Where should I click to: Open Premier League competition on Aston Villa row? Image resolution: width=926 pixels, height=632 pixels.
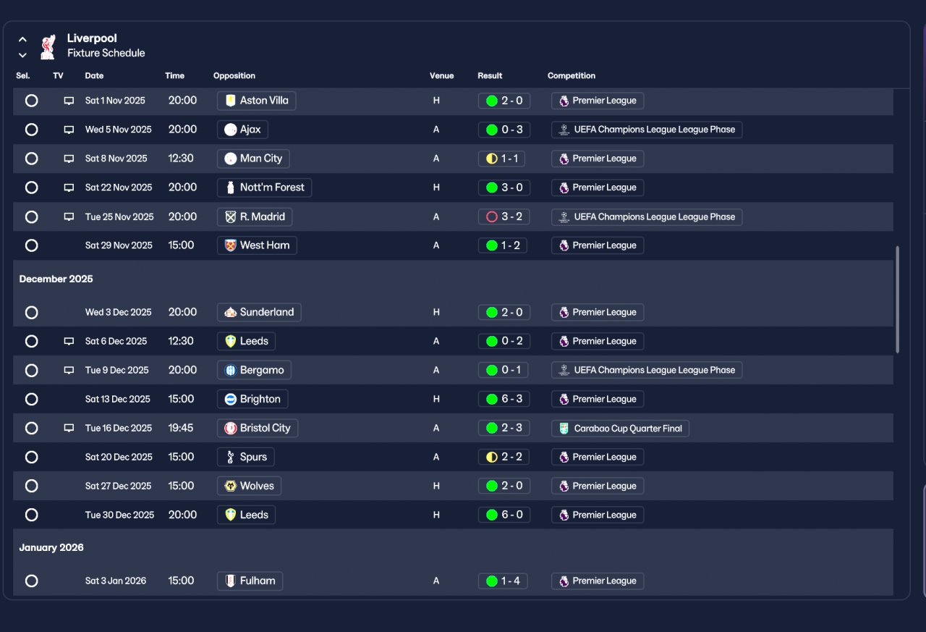tap(598, 101)
